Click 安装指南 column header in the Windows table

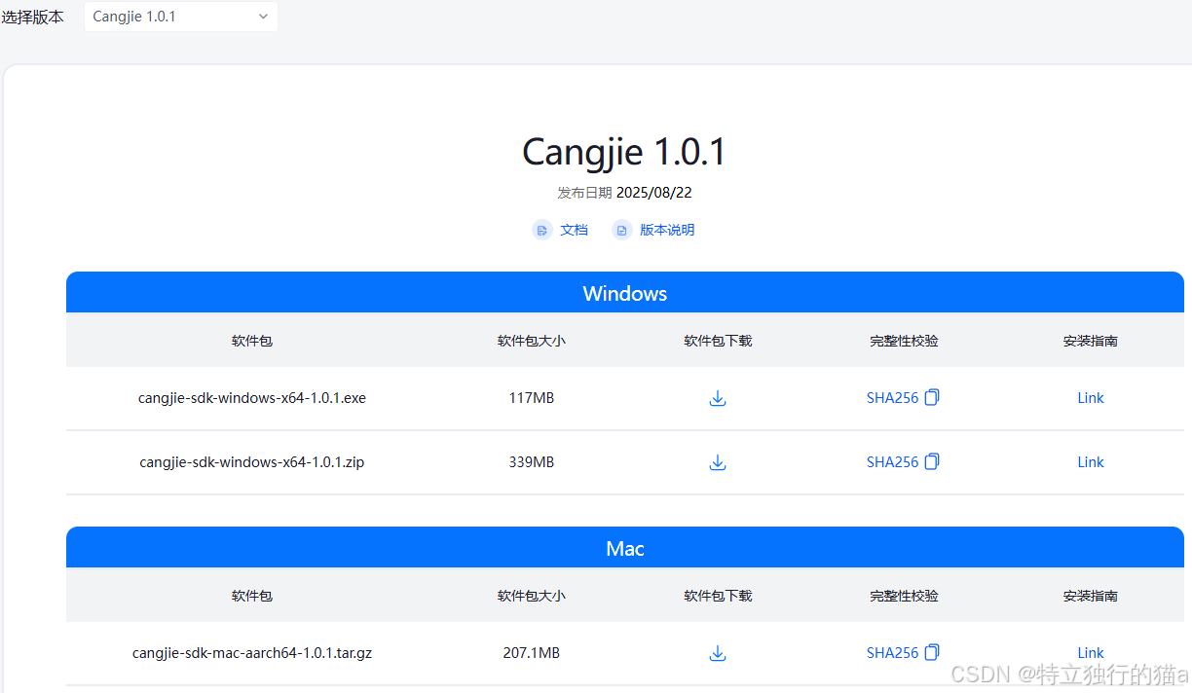point(1091,341)
